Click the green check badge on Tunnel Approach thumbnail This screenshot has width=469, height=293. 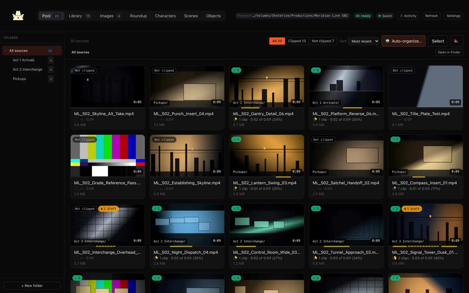[x=316, y=209]
